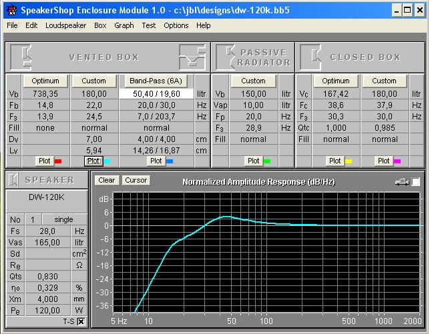Click the vented Optimum Vb value 738,35
Image resolution: width=430 pixels, height=334 pixels.
(x=45, y=94)
